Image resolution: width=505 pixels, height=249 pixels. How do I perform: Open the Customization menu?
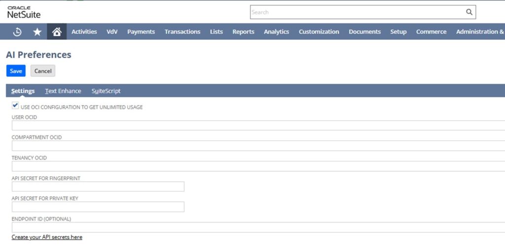point(319,31)
